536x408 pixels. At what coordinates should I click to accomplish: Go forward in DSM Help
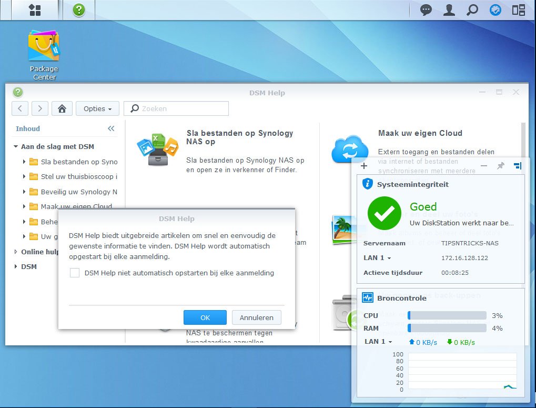pyautogui.click(x=40, y=108)
